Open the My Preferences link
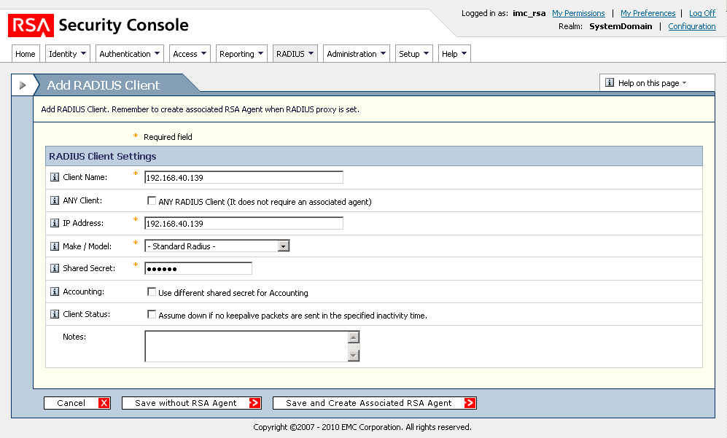This screenshot has width=727, height=438. click(648, 13)
